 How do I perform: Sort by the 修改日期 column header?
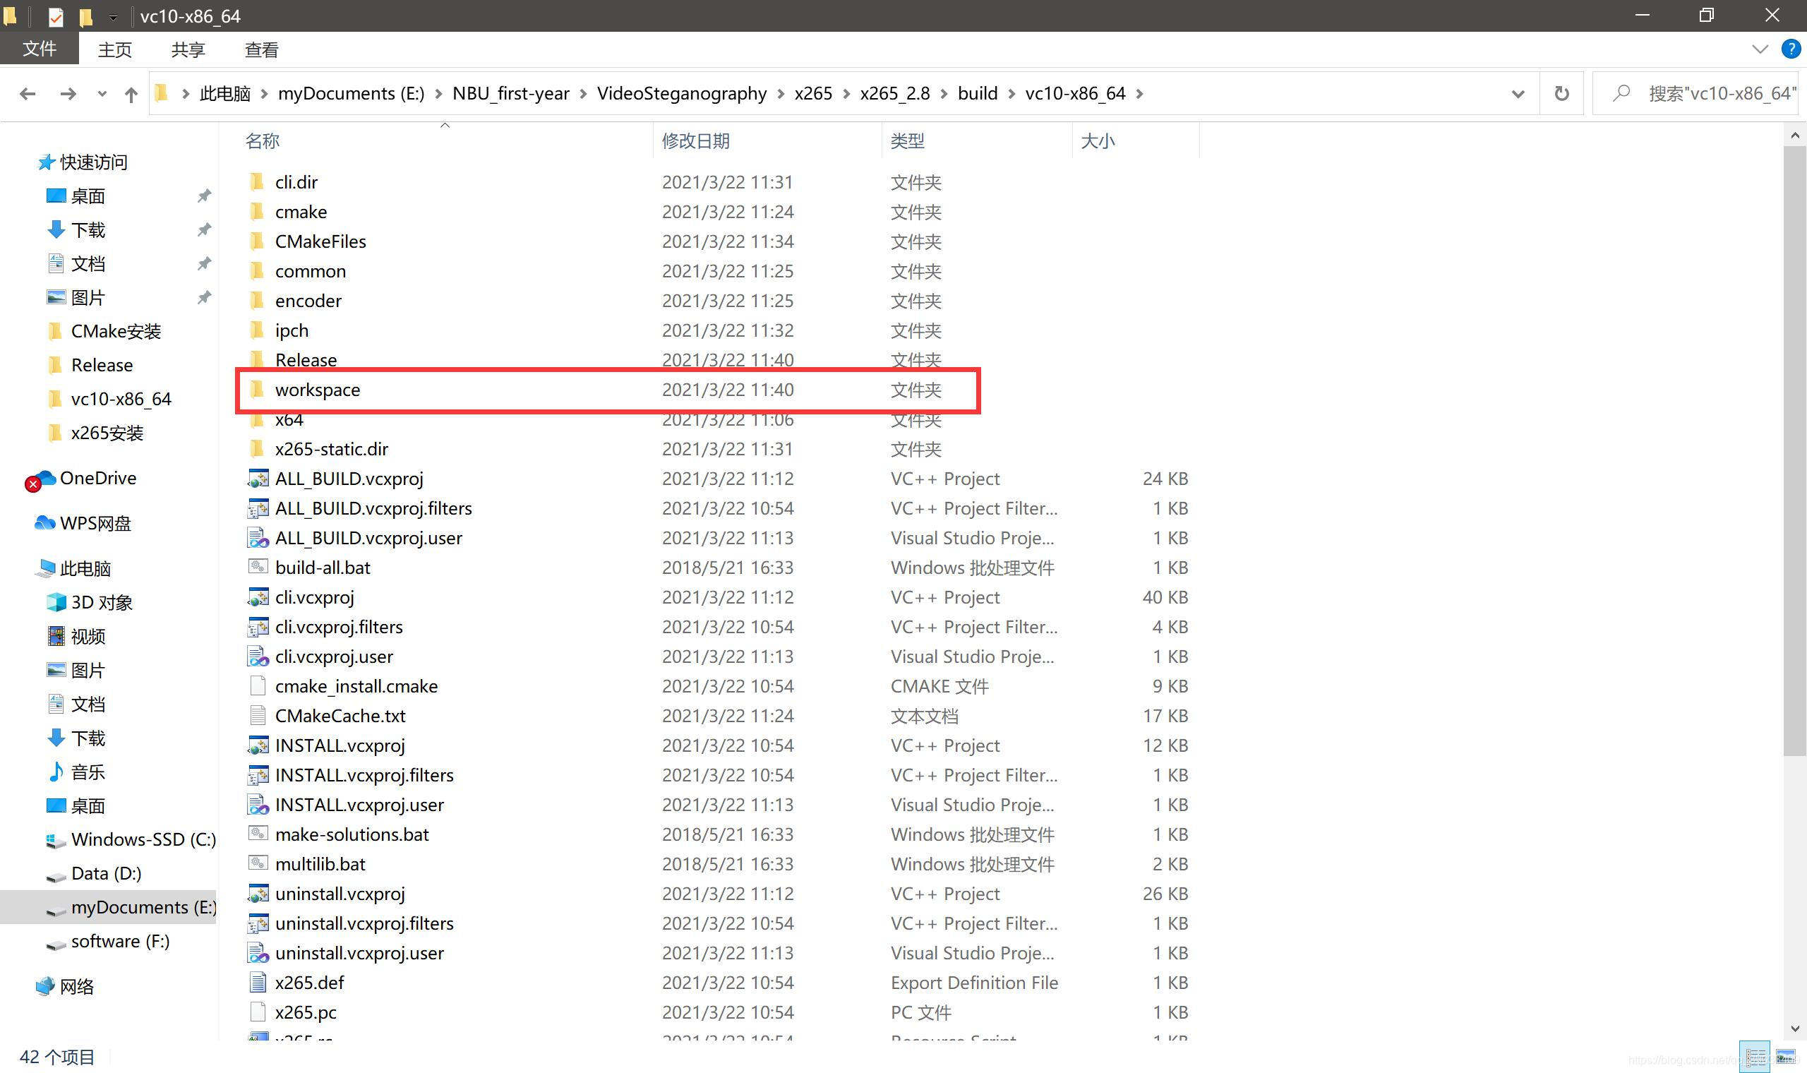pos(695,141)
